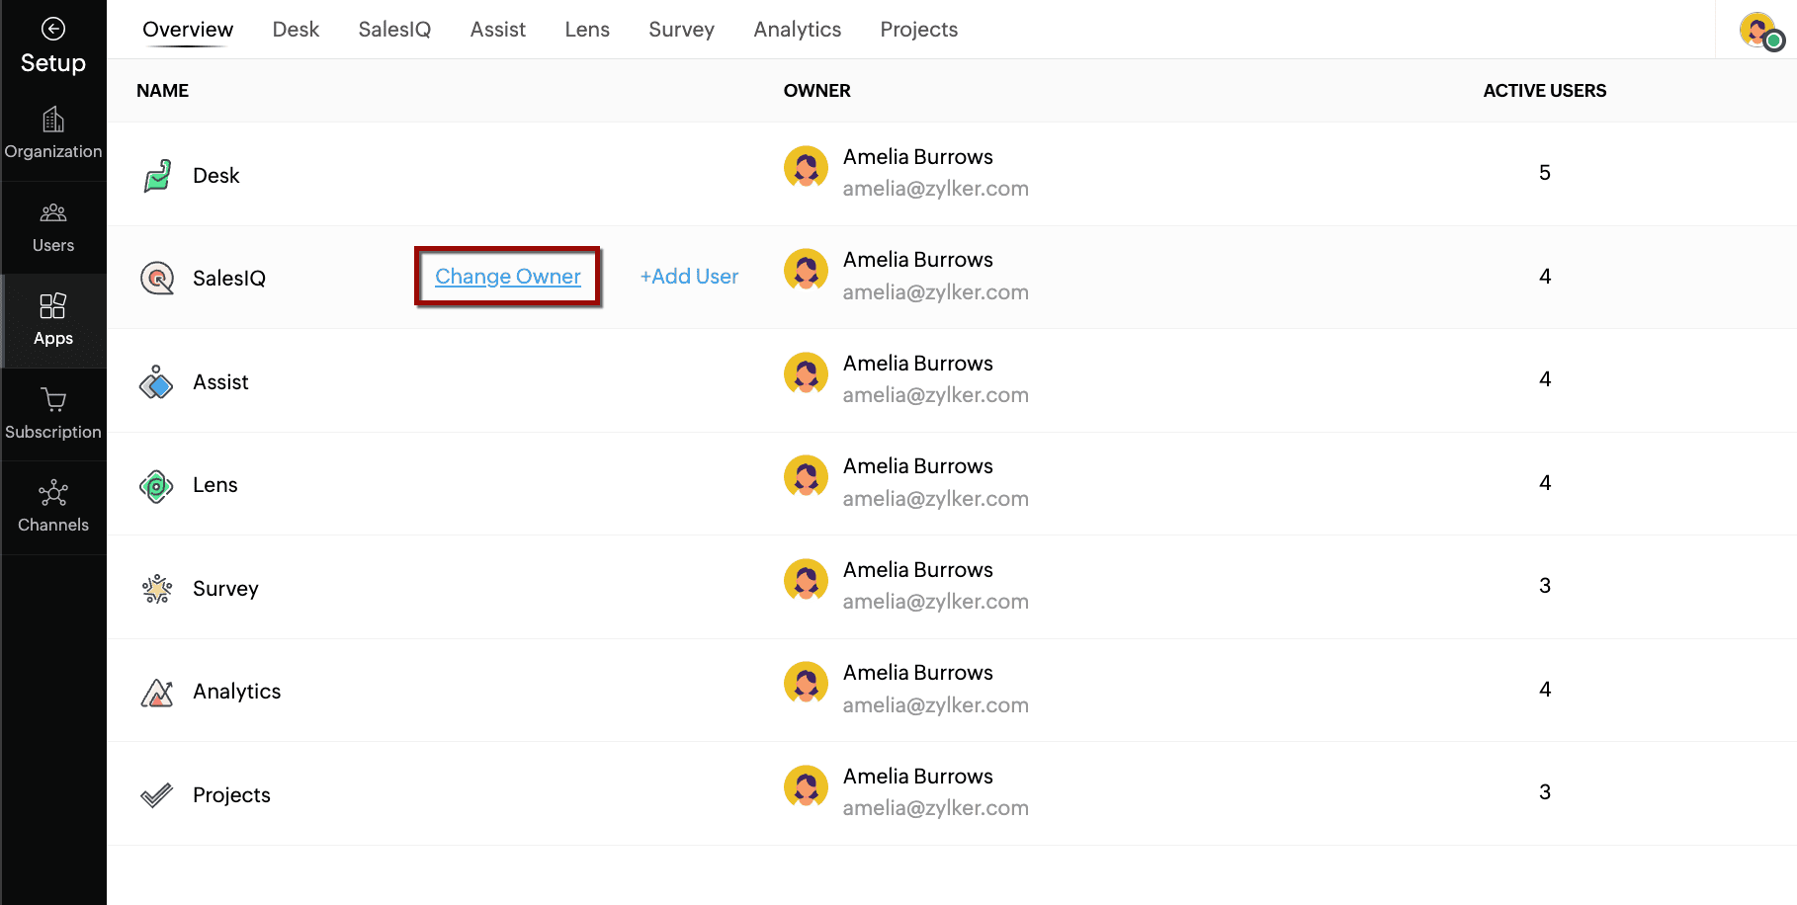Viewport: 1797px width, 905px height.
Task: Click Amelia Burrows in the Desk row
Action: pos(918,157)
